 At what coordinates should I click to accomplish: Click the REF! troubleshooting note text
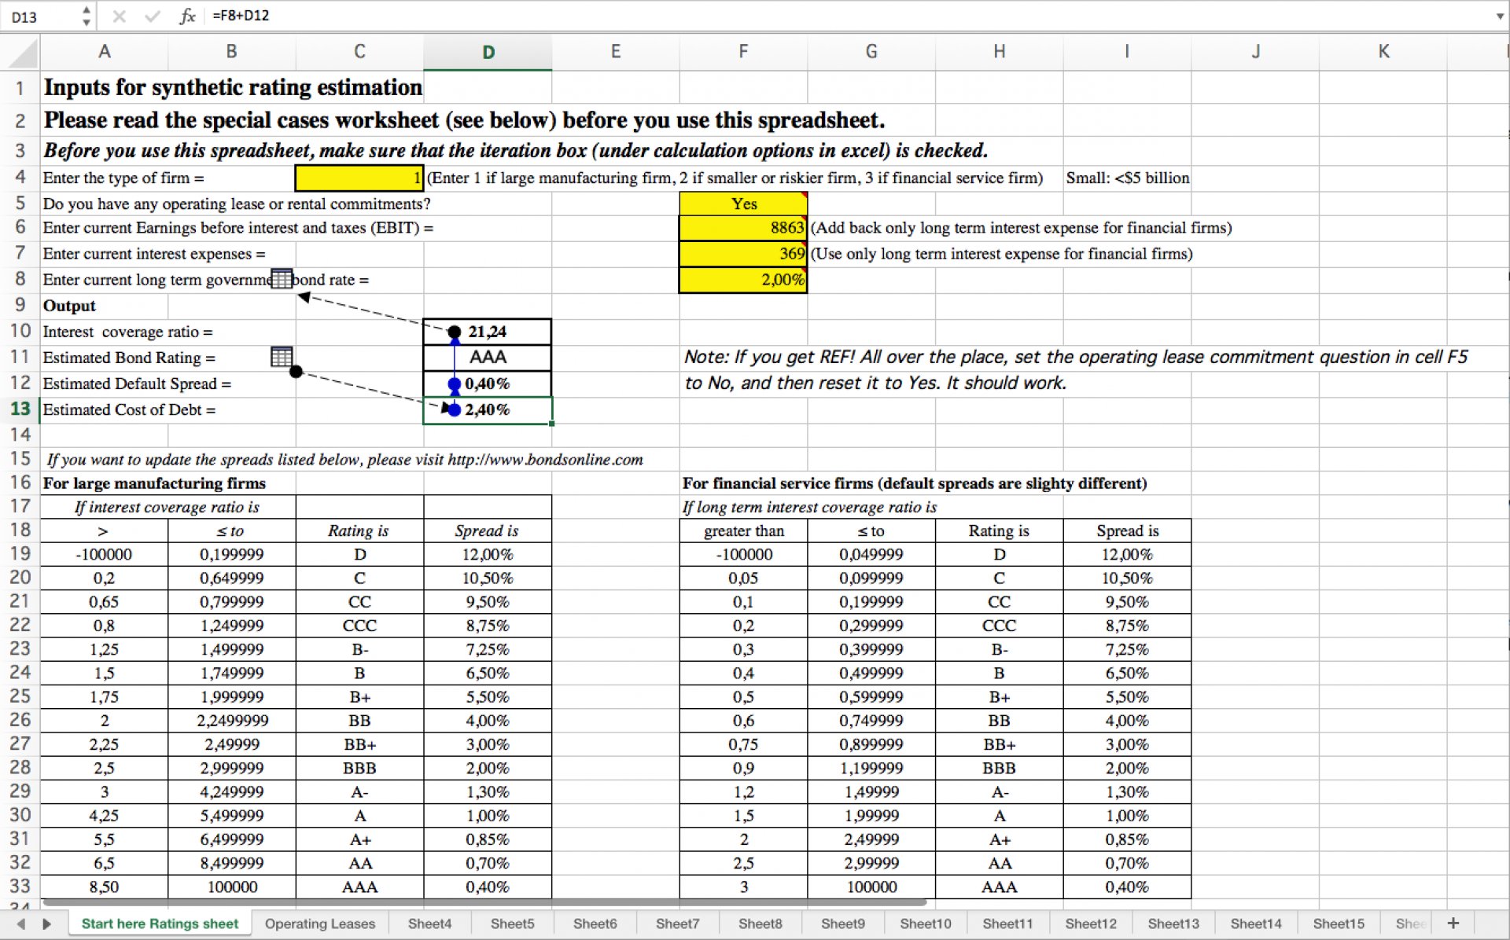pyautogui.click(x=1075, y=369)
